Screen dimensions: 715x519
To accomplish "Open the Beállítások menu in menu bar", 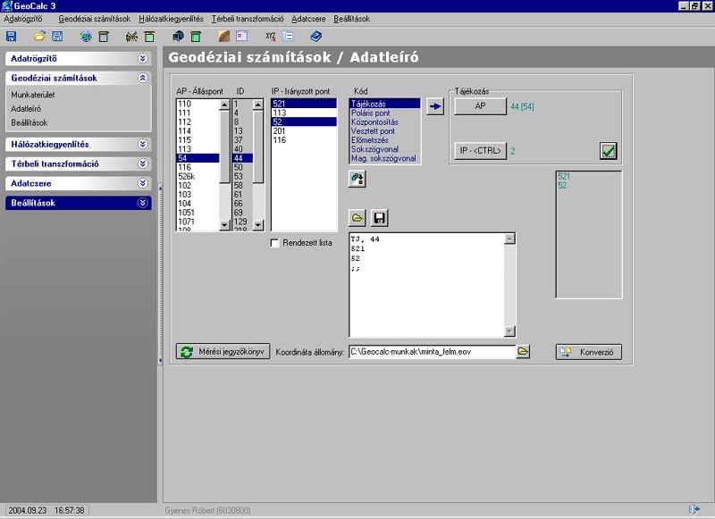I will [x=351, y=19].
